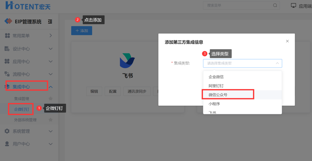Click the 集成中心 menu label

[x=21, y=87]
